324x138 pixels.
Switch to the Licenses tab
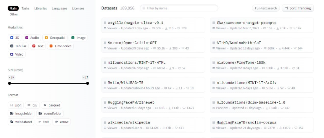pos(78,8)
